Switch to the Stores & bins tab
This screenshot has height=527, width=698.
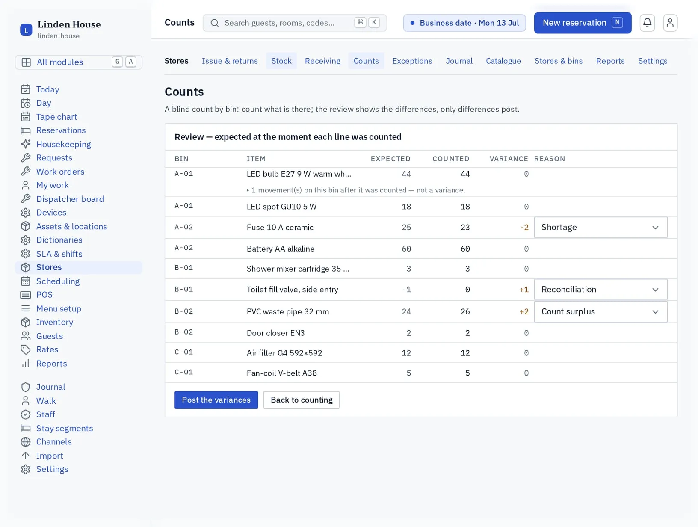558,61
